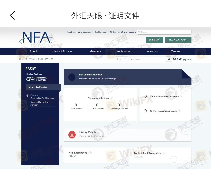
Task: Click the BASIC logo in the sidebar
Action: [31, 69]
